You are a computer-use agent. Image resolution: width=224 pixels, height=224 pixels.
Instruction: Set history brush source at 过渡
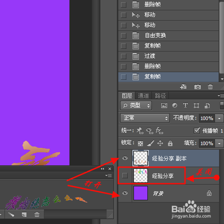coord(124,56)
